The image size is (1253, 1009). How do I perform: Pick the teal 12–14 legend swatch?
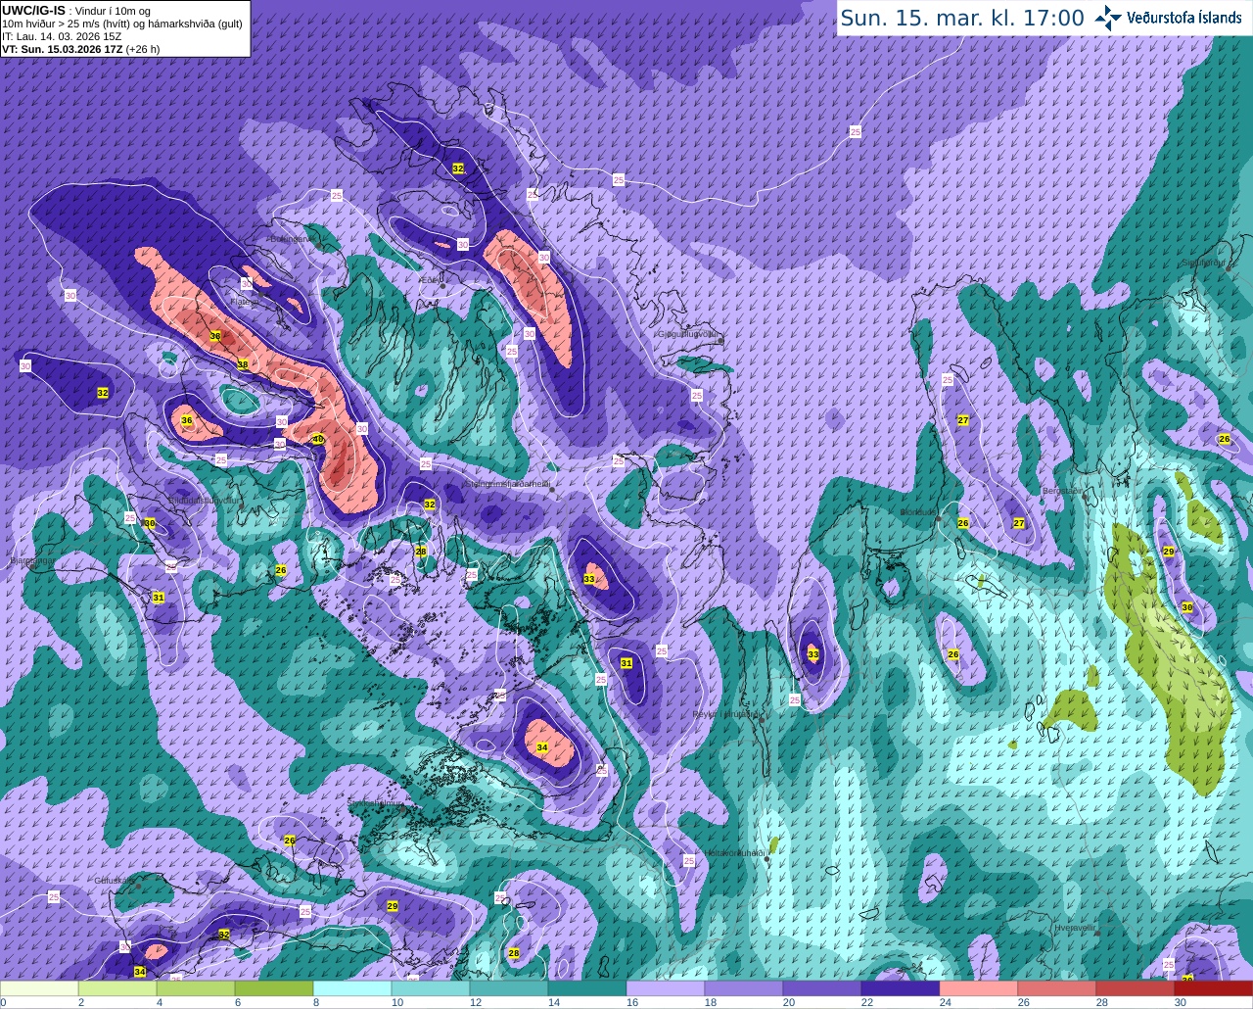click(x=509, y=988)
